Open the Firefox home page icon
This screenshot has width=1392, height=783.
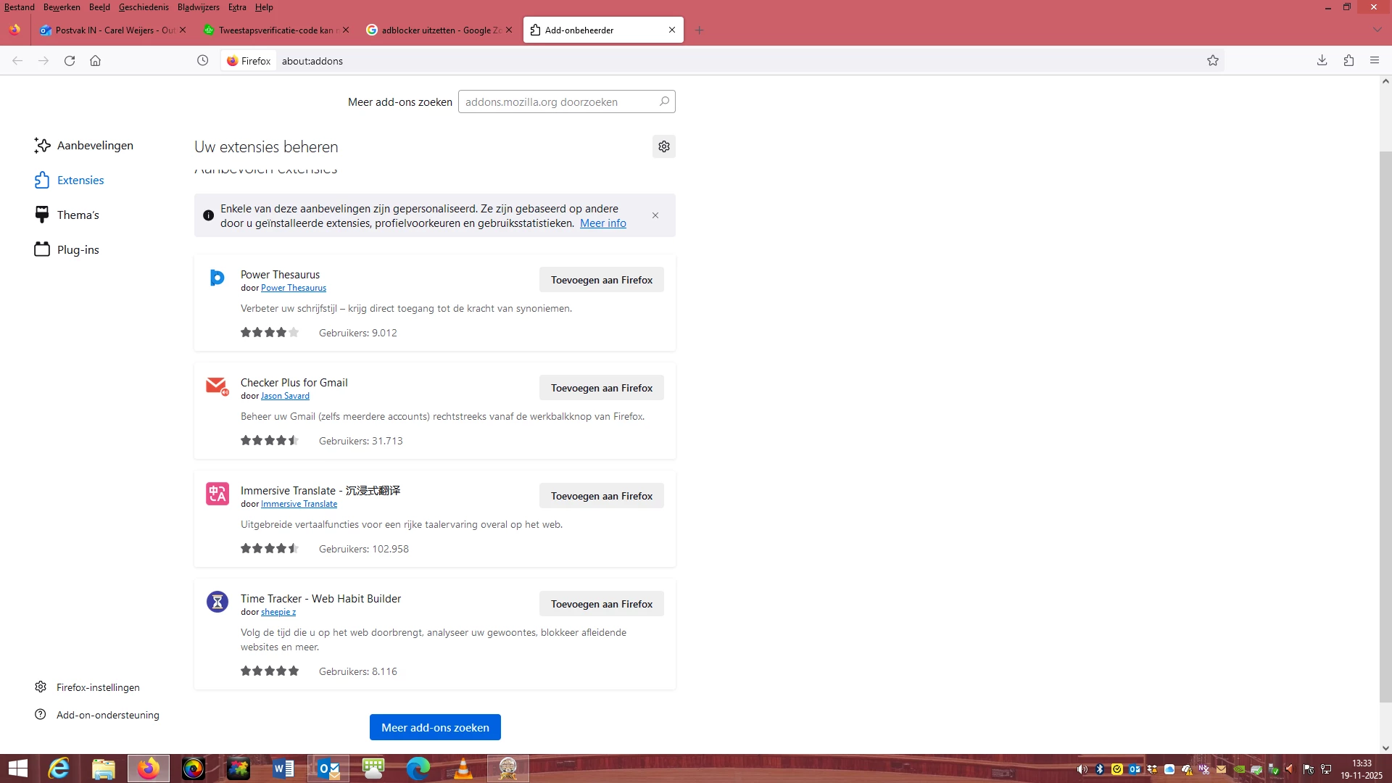click(95, 61)
